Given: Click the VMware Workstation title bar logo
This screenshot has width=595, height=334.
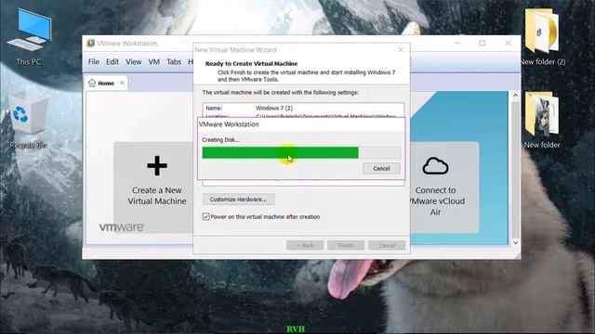Looking at the screenshot, I should pyautogui.click(x=90, y=44).
